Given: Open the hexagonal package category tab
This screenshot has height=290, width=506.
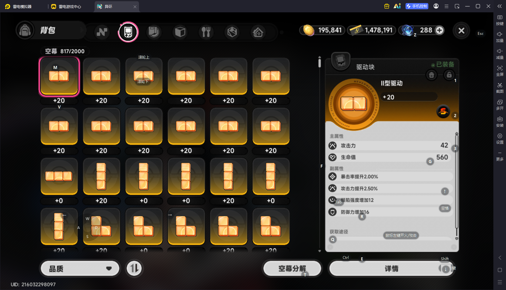Looking at the screenshot, I should [x=232, y=32].
